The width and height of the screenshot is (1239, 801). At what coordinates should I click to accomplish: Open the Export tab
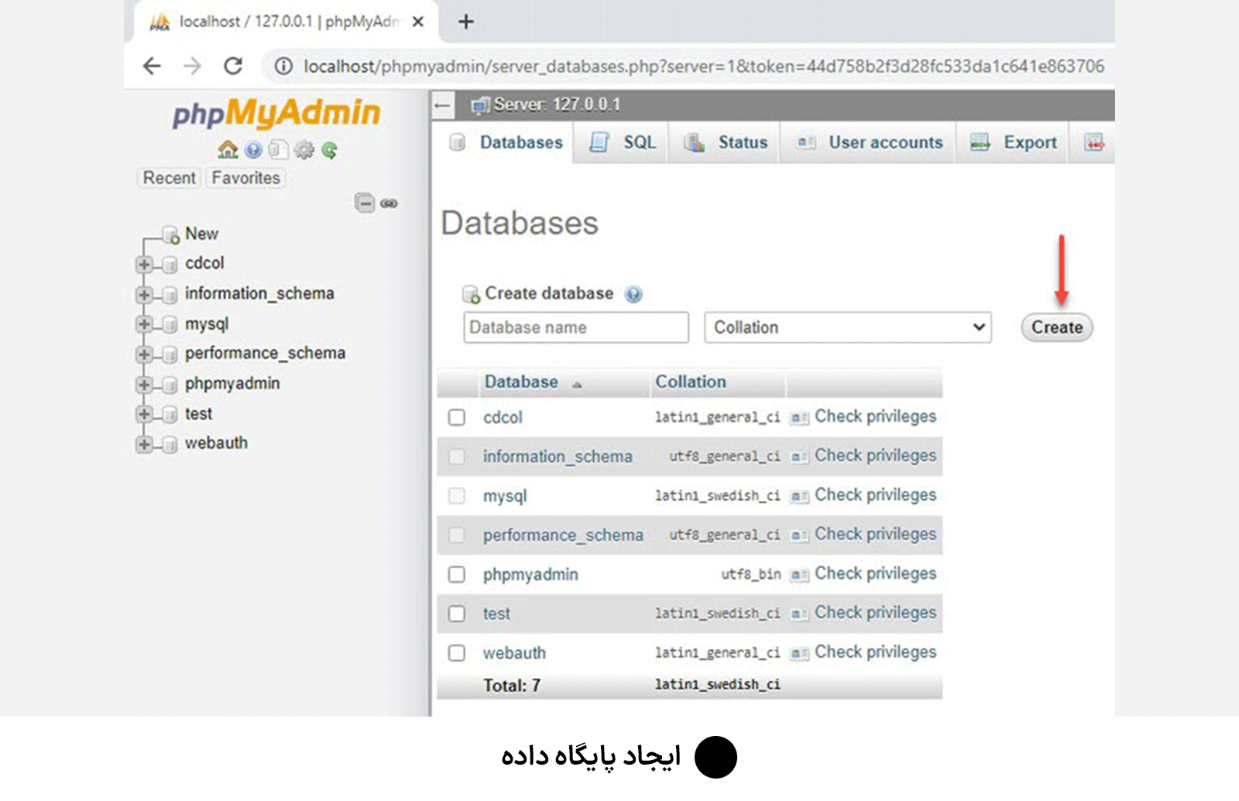coord(1014,142)
